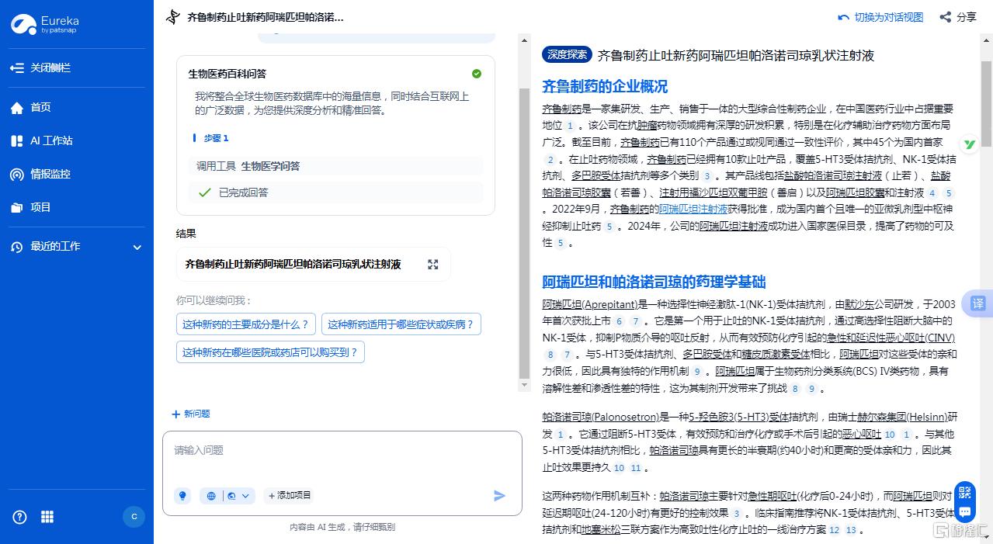Click the help question mark icon

[19, 517]
